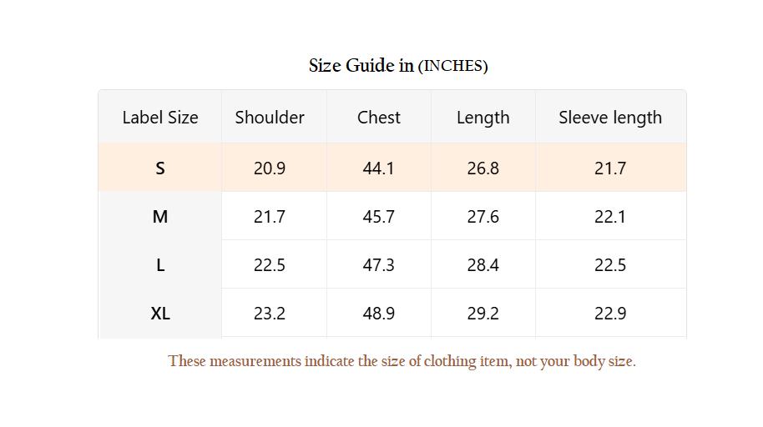The width and height of the screenshot is (763, 427).
Task: Click the 44.1 chest value for size S
Action: coord(379,168)
